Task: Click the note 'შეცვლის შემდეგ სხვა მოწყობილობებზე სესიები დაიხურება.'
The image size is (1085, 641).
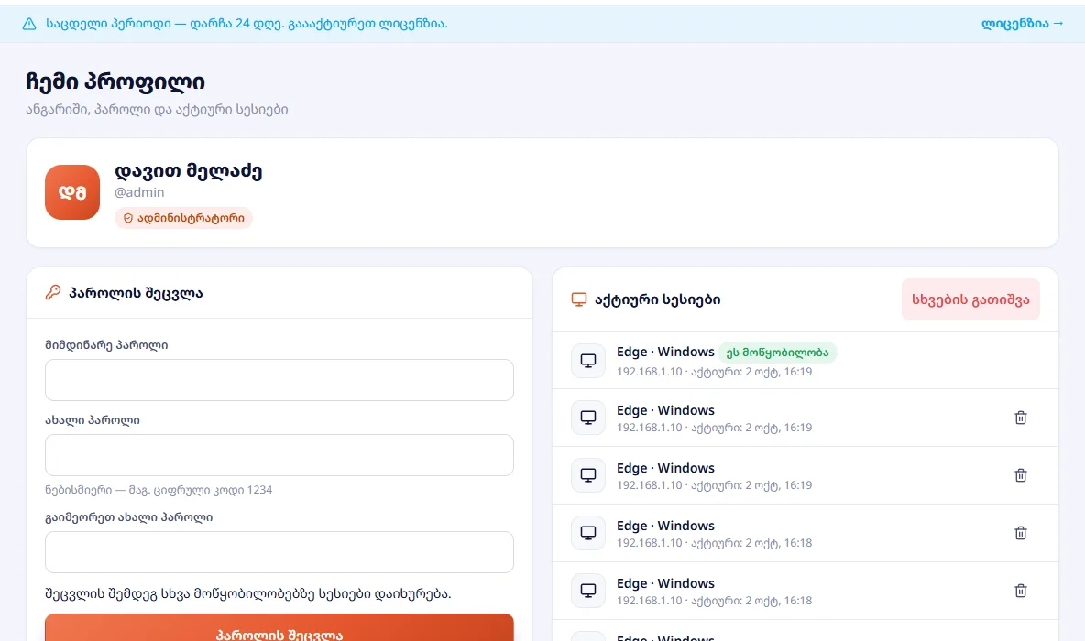Action: [x=247, y=594]
